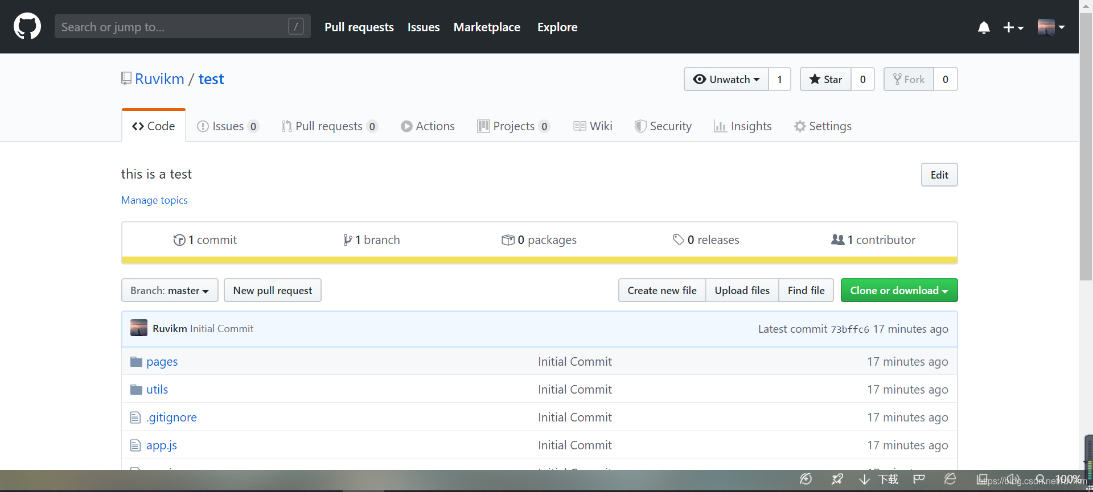1093x492 pixels.
Task: Click the browser accelerator rocket icon
Action: pyautogui.click(x=837, y=479)
